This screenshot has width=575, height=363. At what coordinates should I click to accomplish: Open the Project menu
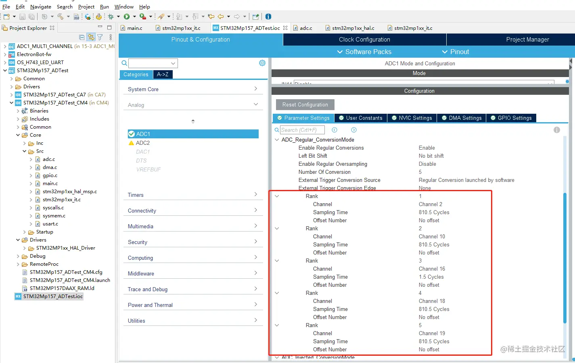(86, 6)
